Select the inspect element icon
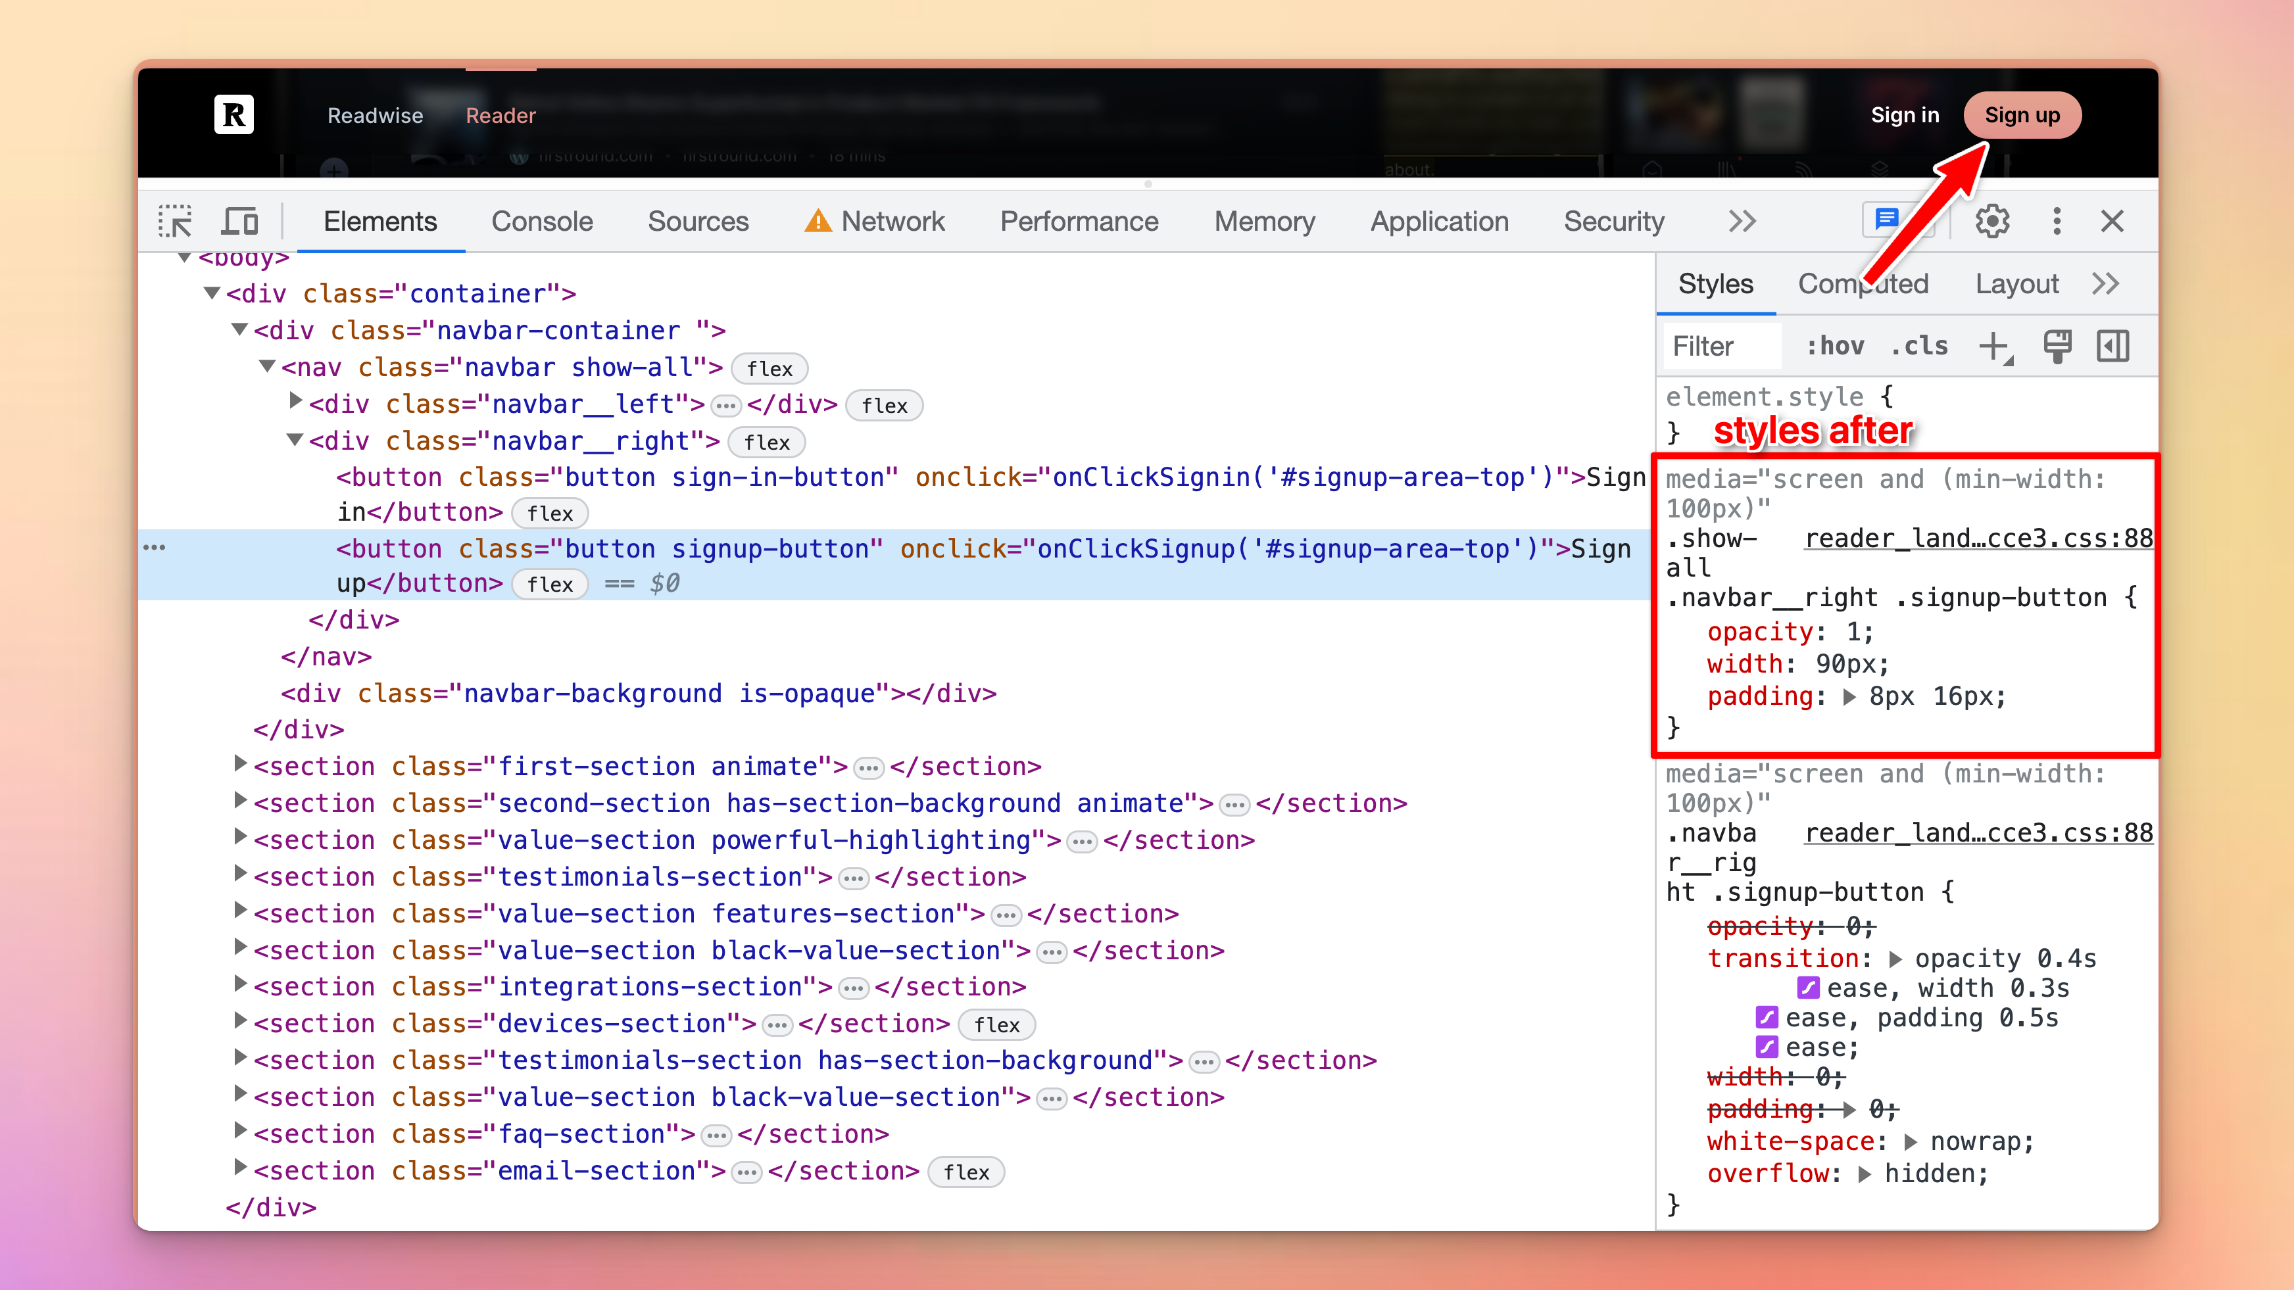2294x1290 pixels. point(176,221)
